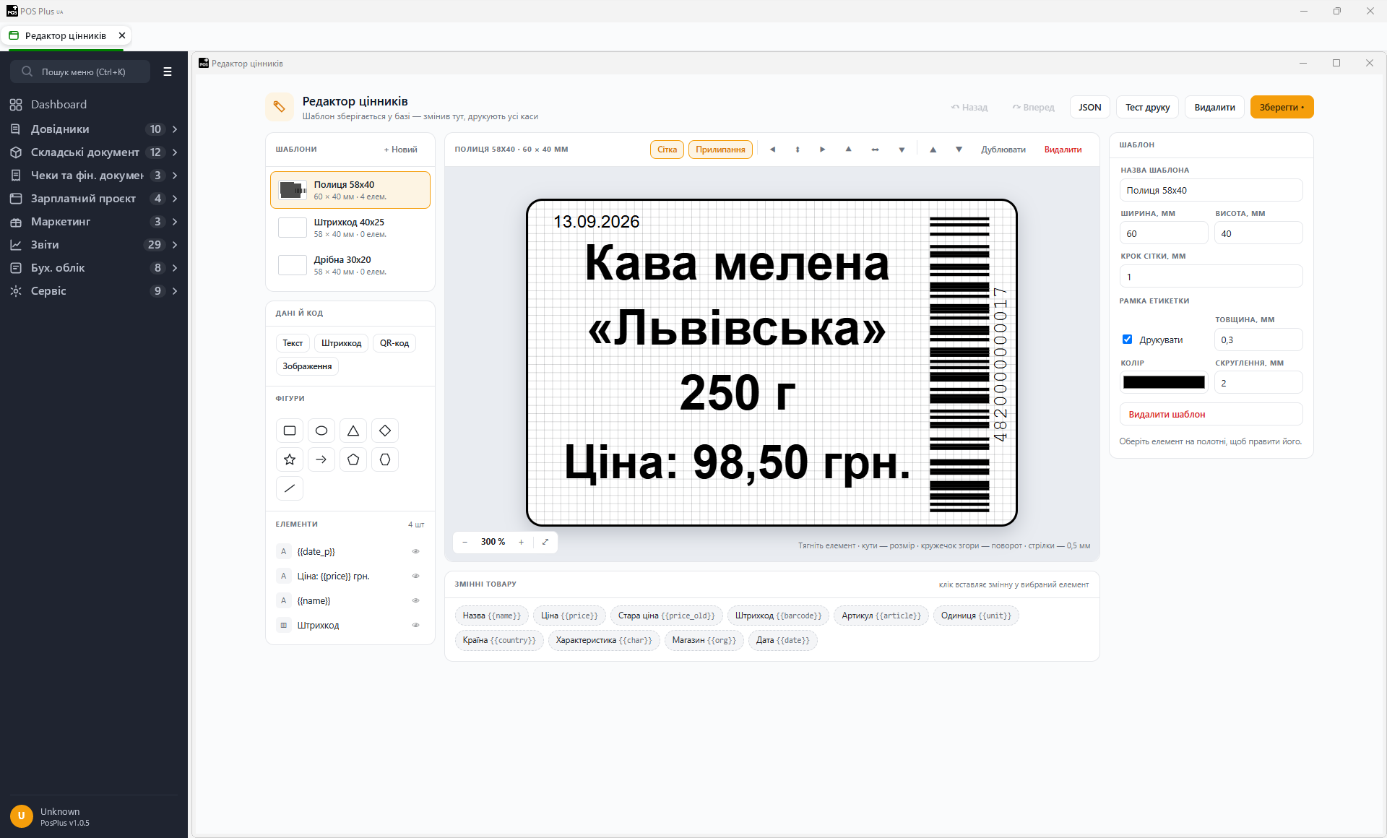Click the Скруглення, мм input field
This screenshot has height=838, width=1387.
click(1258, 383)
